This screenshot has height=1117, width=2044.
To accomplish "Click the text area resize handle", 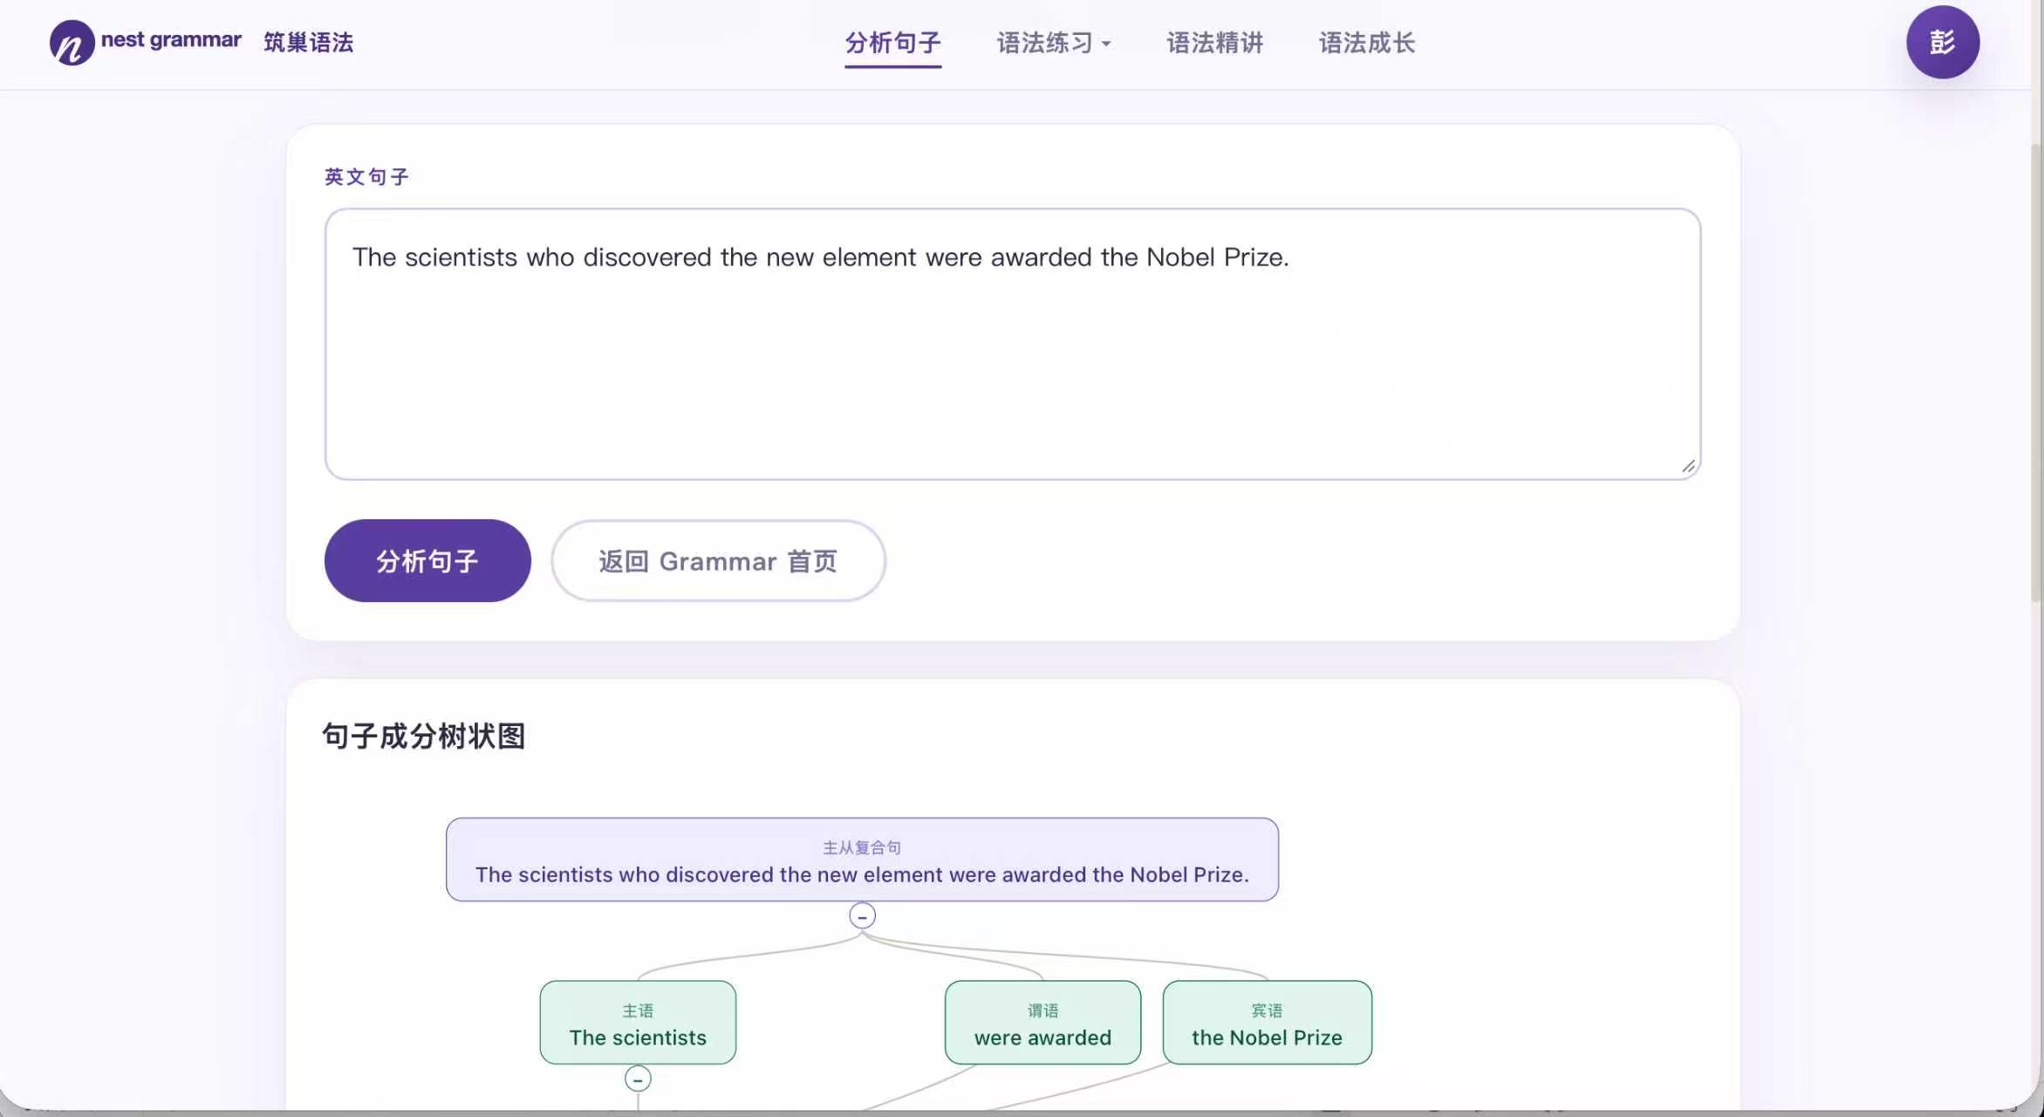I will 1688,467.
